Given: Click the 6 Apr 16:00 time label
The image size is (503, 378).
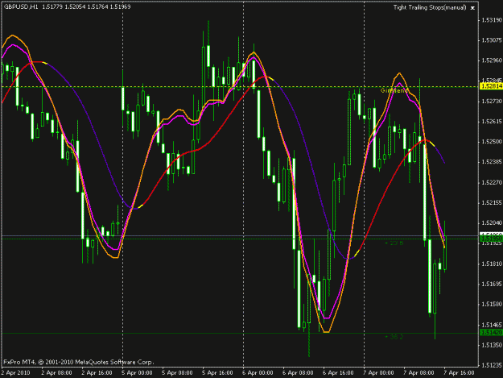Looking at the screenshot, I should [x=339, y=373].
